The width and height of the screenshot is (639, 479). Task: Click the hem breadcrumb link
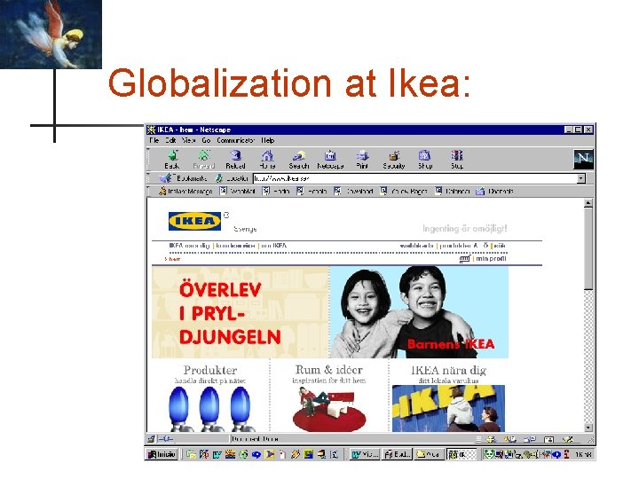pos(175,259)
